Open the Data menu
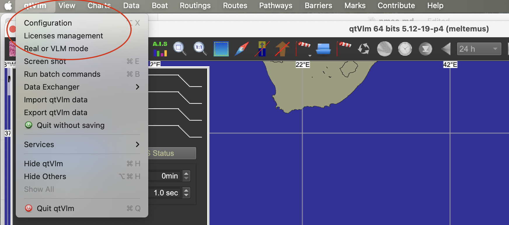The image size is (509, 225). click(x=131, y=6)
